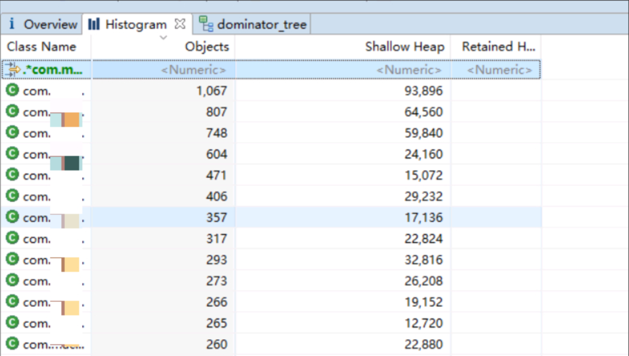Click shallow heap value 24,160

point(423,154)
